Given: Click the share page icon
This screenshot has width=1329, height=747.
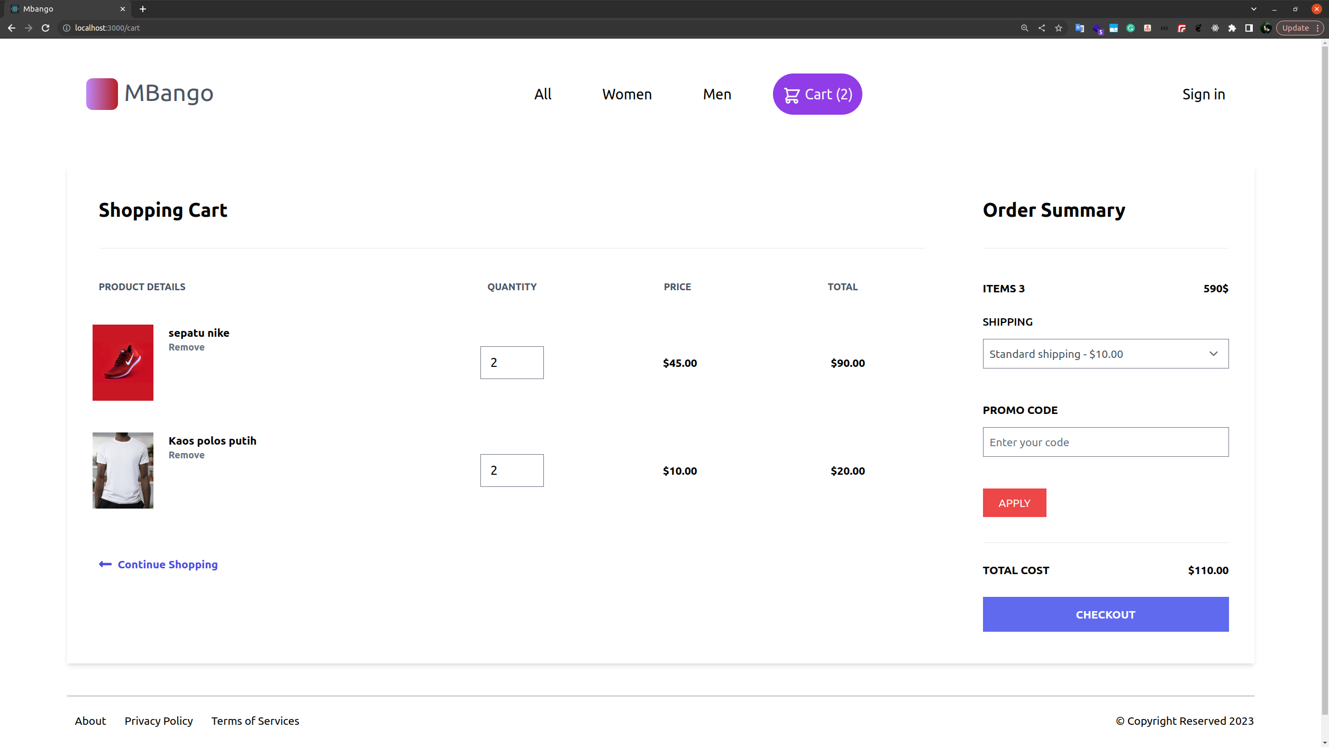Looking at the screenshot, I should [1042, 28].
